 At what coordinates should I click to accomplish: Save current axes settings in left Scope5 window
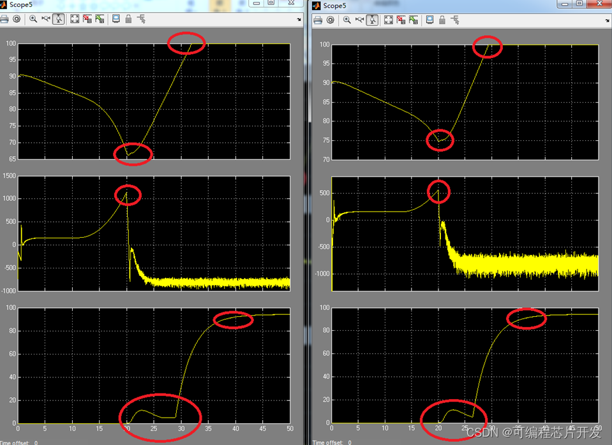[x=87, y=18]
